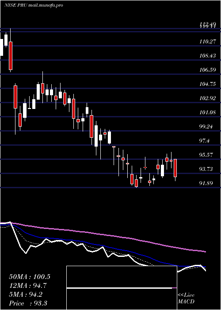Click the last red candlestick on the chart
221x310 pixels.
click(x=175, y=168)
